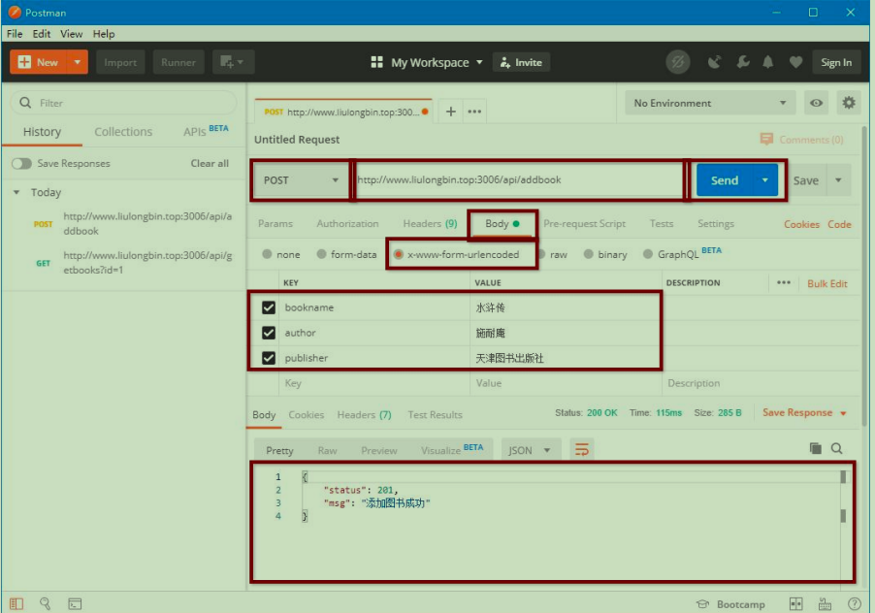
Task: Click the New button plus icon
Action: point(24,62)
